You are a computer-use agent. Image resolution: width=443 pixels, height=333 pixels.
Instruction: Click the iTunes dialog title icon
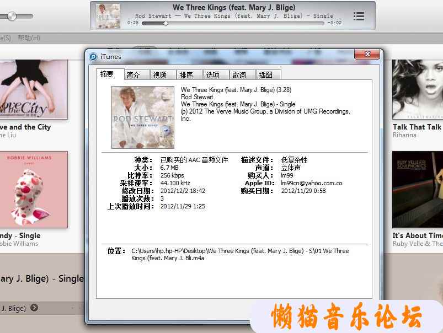93,57
